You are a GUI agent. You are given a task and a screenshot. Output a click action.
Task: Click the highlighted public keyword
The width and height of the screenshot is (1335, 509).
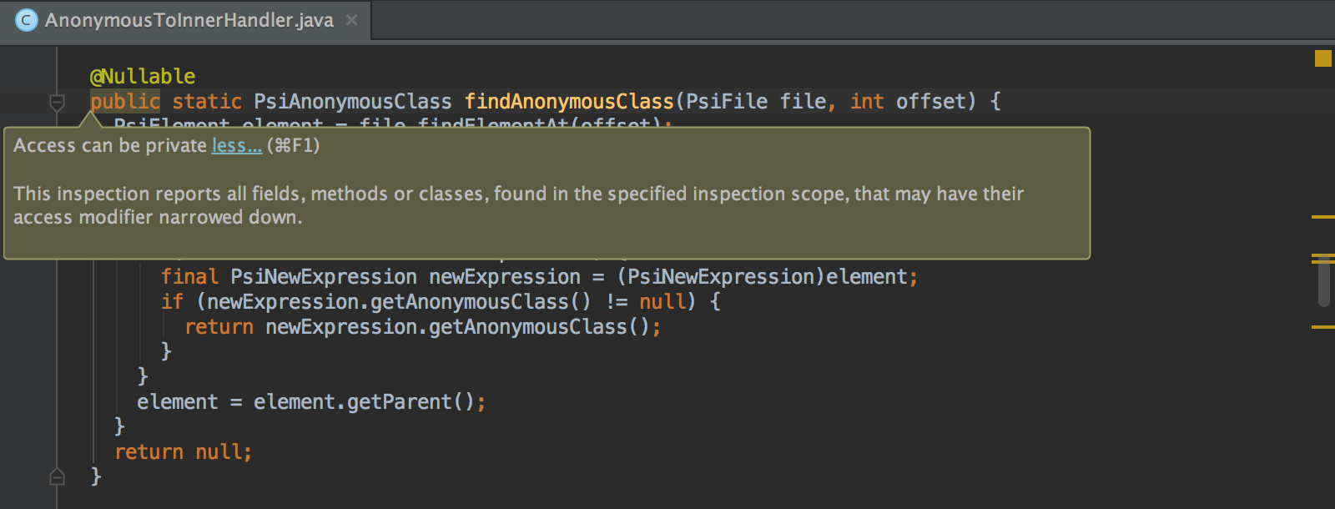tap(125, 102)
